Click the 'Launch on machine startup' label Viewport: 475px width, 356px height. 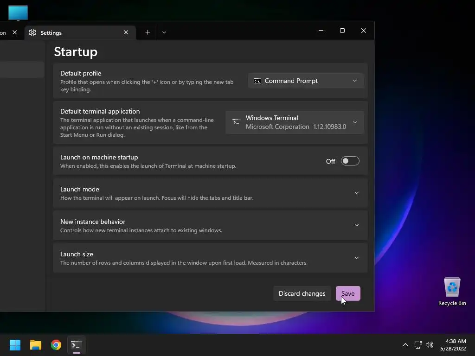[99, 157]
